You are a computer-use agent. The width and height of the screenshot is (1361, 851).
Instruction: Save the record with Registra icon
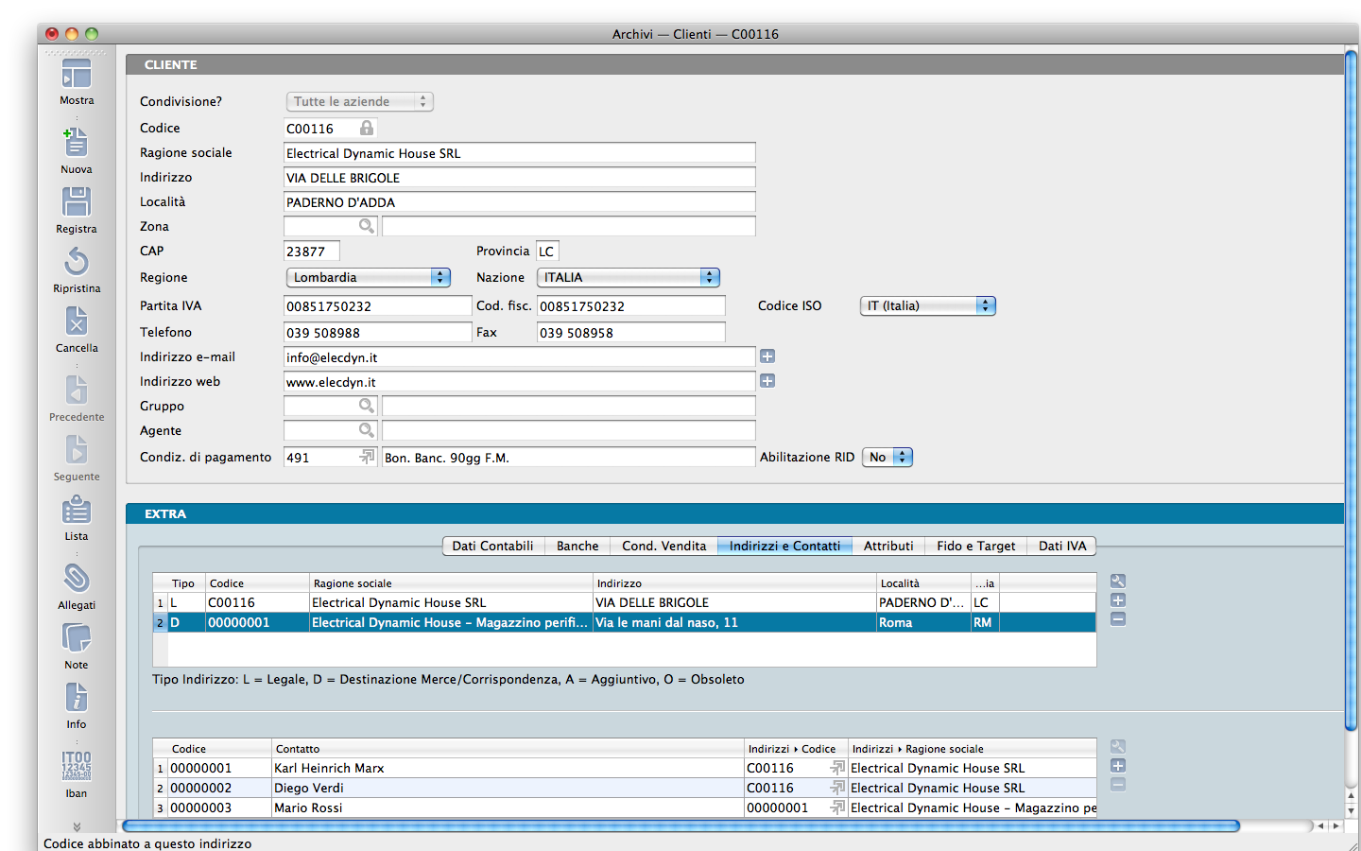tap(77, 203)
